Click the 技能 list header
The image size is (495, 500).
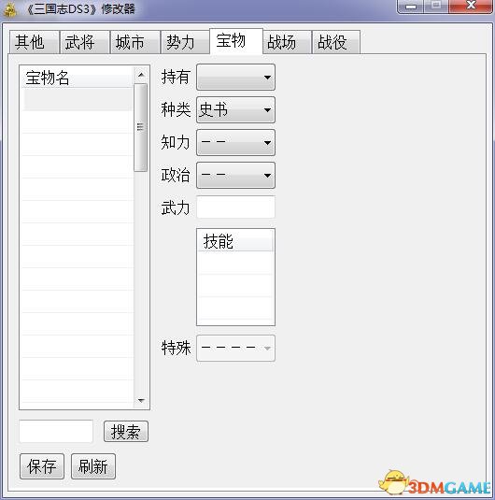(x=235, y=241)
